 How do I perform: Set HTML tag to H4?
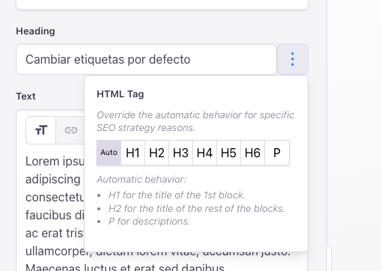click(204, 153)
